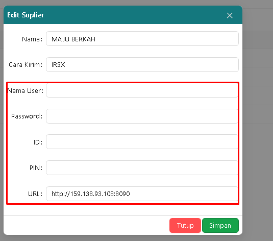Cancel using the red Tutup button
The height and width of the screenshot is (241, 273).
pyautogui.click(x=185, y=225)
